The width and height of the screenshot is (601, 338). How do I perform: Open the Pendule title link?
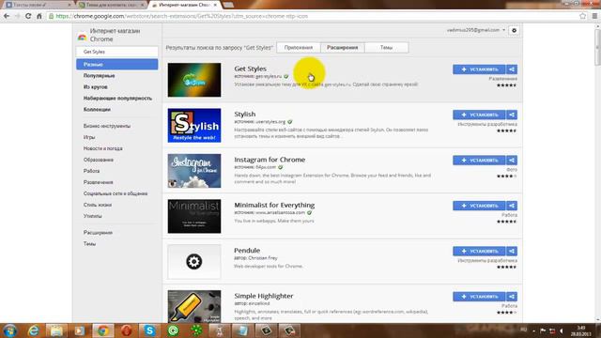pyautogui.click(x=247, y=251)
